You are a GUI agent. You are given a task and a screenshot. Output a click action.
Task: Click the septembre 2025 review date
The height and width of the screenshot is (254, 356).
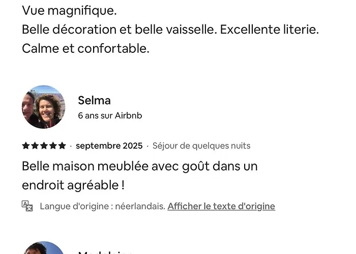tap(109, 146)
